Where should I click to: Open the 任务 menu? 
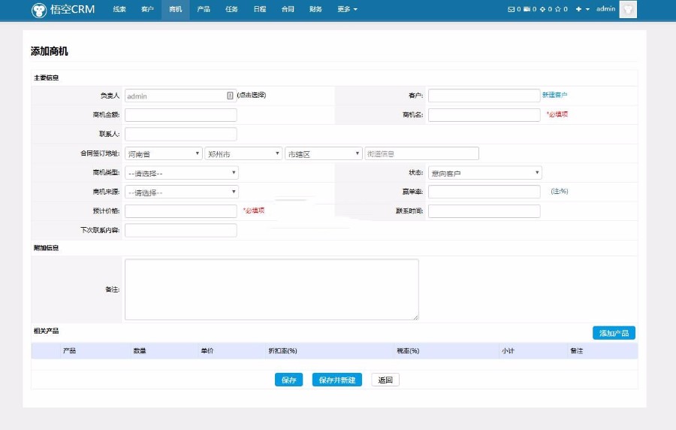(x=231, y=9)
